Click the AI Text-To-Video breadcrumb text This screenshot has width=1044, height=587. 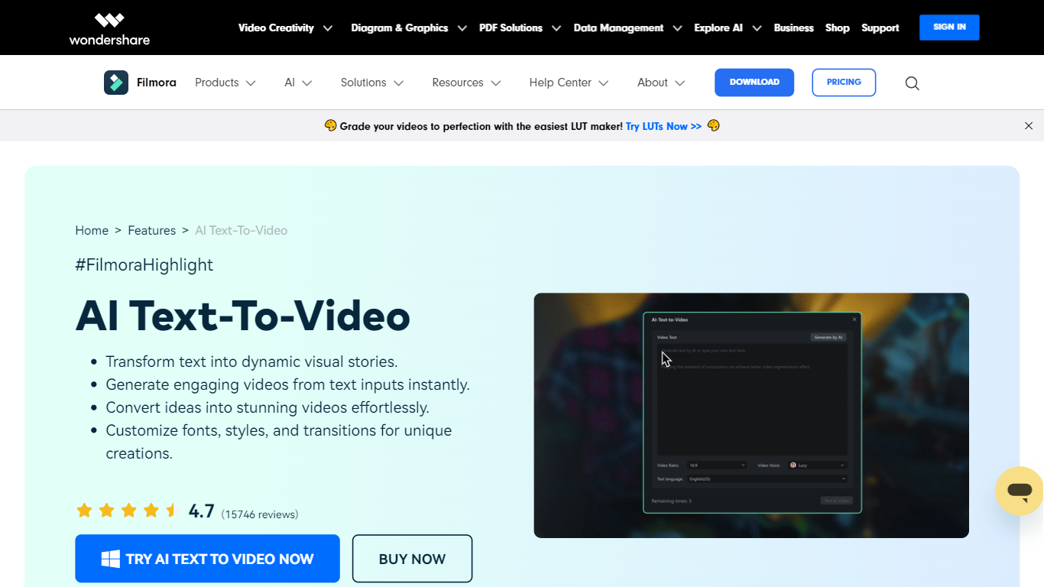click(242, 230)
